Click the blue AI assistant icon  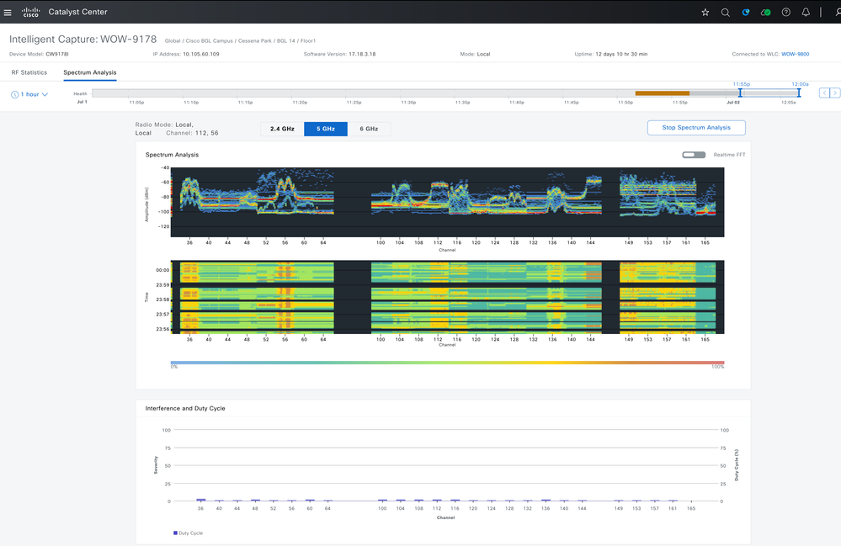tap(746, 13)
